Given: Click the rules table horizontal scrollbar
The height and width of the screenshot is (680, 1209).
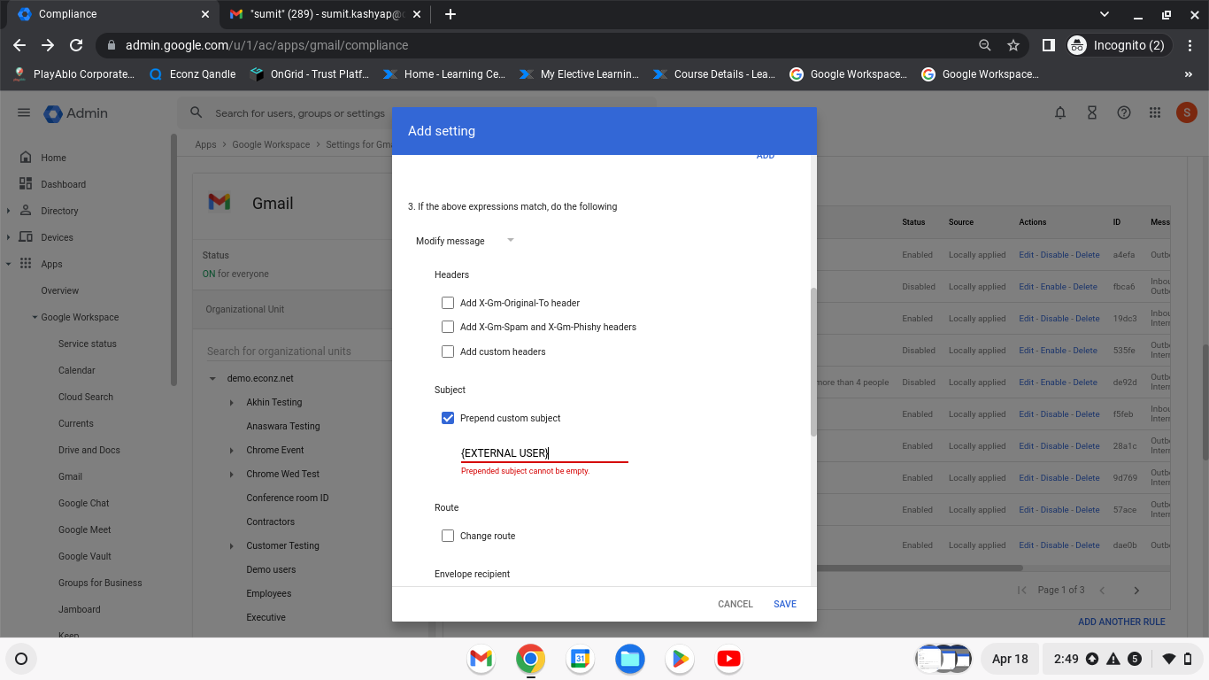Looking at the screenshot, I should [919, 568].
